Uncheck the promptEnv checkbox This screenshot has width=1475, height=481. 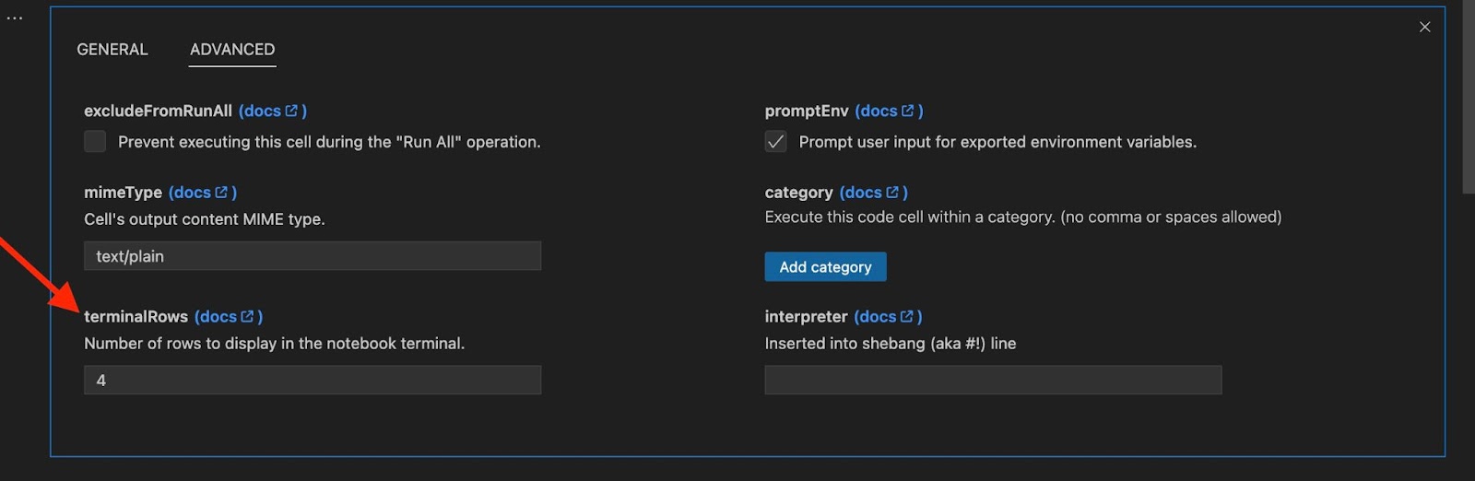point(775,142)
